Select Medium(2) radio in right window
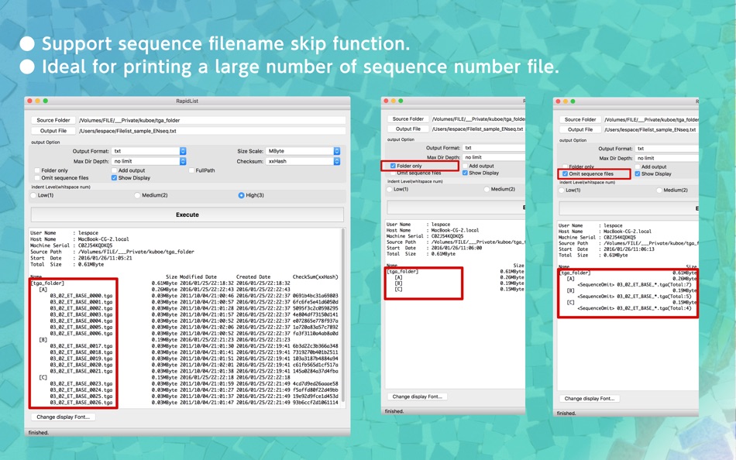Screen dimensions: 736x460 tap(659, 190)
